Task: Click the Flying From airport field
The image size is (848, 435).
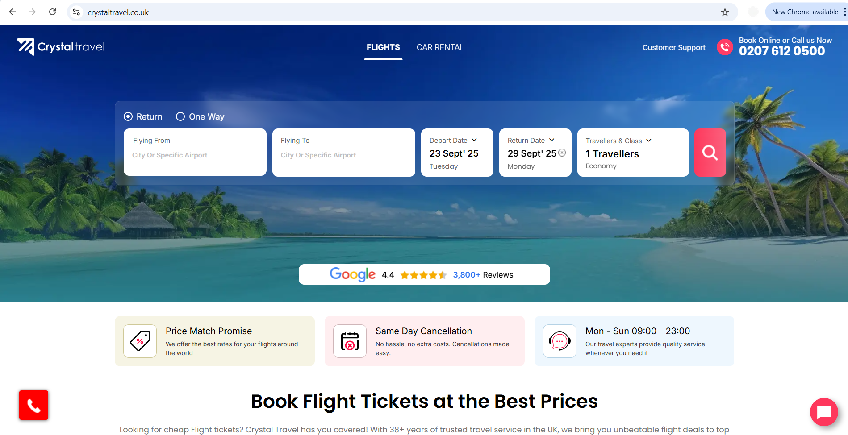Action: (x=195, y=152)
